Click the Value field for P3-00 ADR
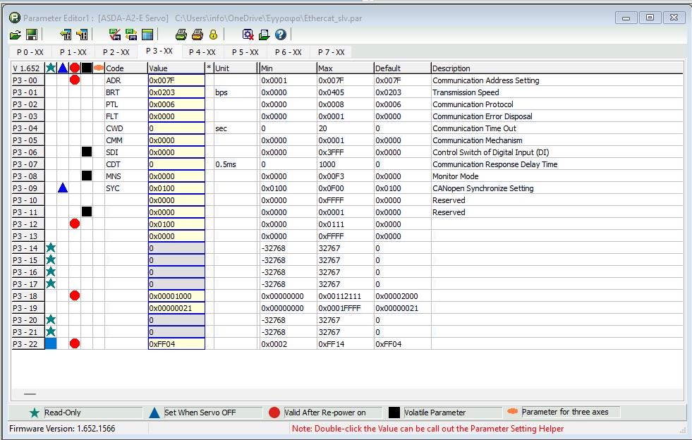Viewport: 692px width, 440px height. coord(176,80)
